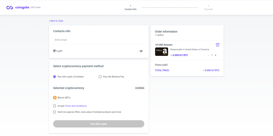Click the Selected cryptocurrency heading
The height and width of the screenshot is (136, 273).
pyautogui.click(x=69, y=88)
